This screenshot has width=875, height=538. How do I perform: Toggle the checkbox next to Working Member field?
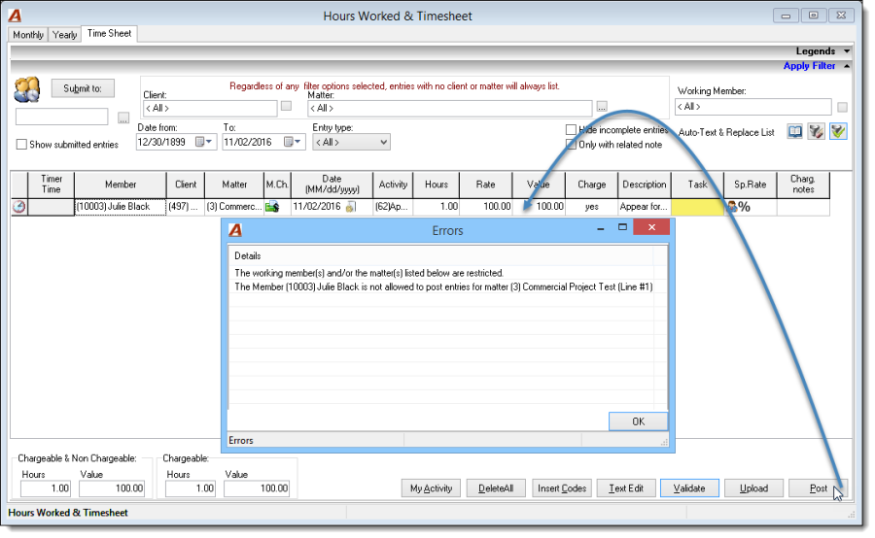point(842,107)
